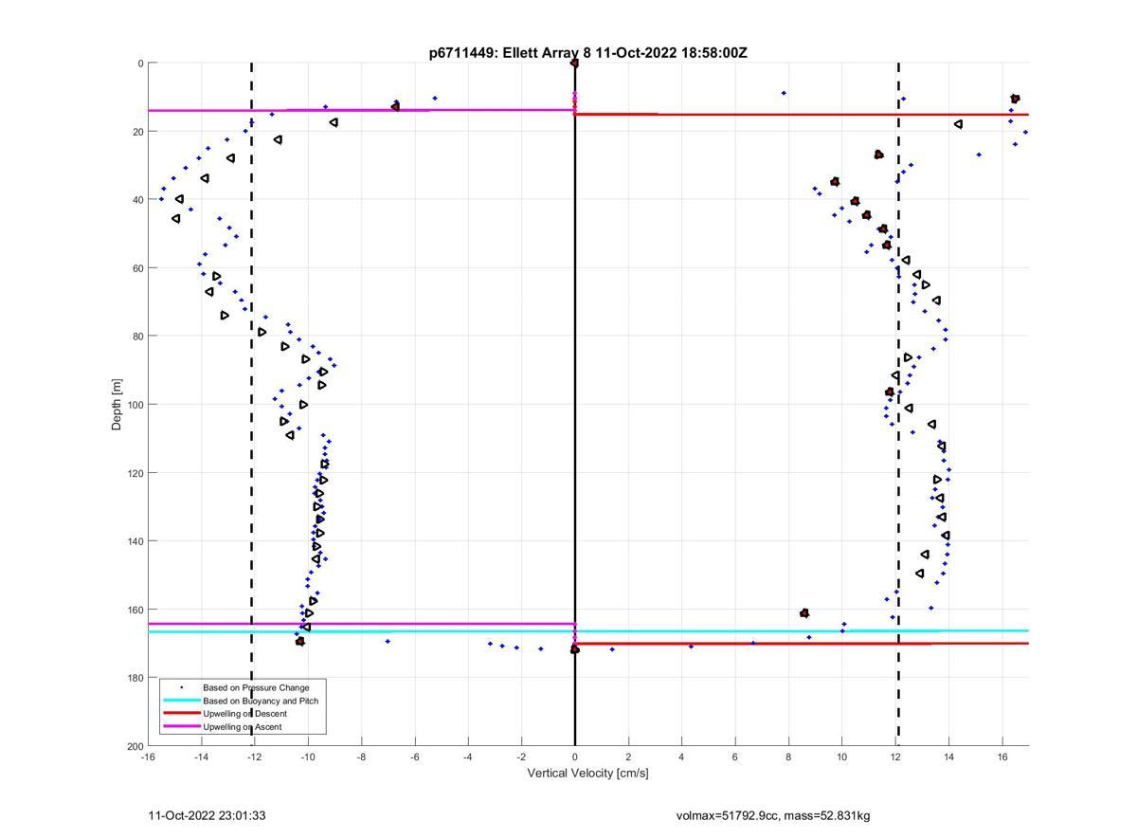The width and height of the screenshot is (1137, 839).
Task: Click depth axis tick "60"
Action: (x=137, y=268)
